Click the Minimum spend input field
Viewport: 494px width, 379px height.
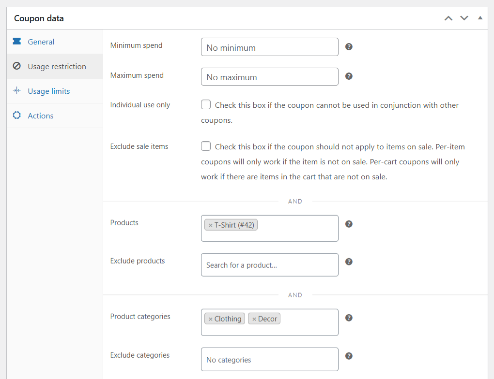point(269,47)
